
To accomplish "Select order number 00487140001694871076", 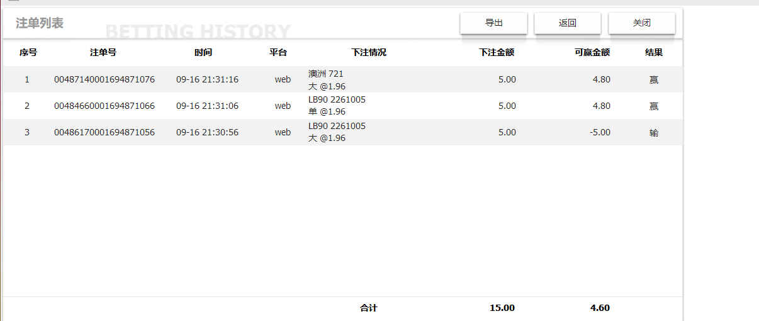I will (104, 80).
